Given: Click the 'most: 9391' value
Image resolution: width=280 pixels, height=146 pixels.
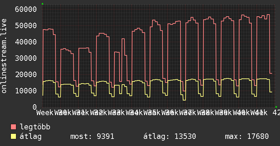Looking at the screenshot, I should (x=92, y=136).
